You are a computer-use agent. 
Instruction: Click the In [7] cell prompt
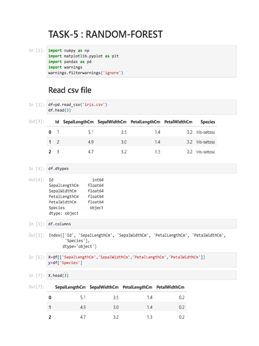[x=36, y=276]
